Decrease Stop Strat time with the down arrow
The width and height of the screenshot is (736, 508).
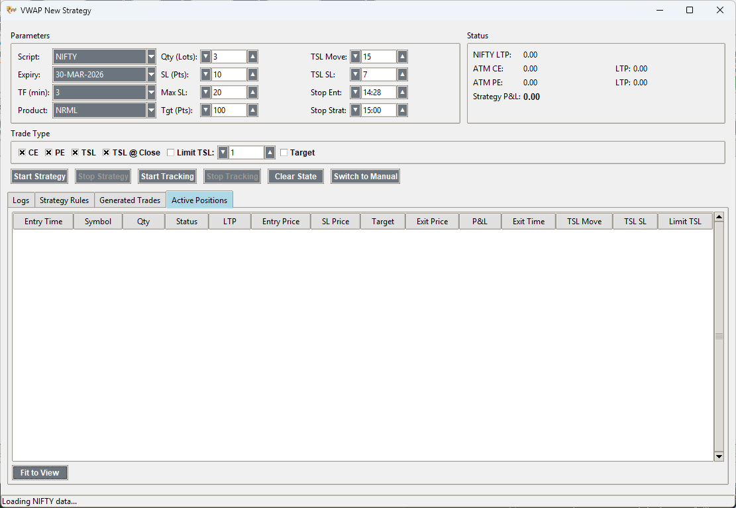355,110
